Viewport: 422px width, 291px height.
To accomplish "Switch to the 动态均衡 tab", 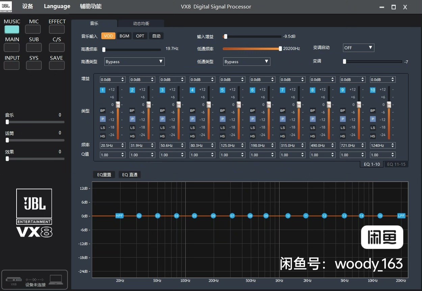I will click(x=141, y=23).
